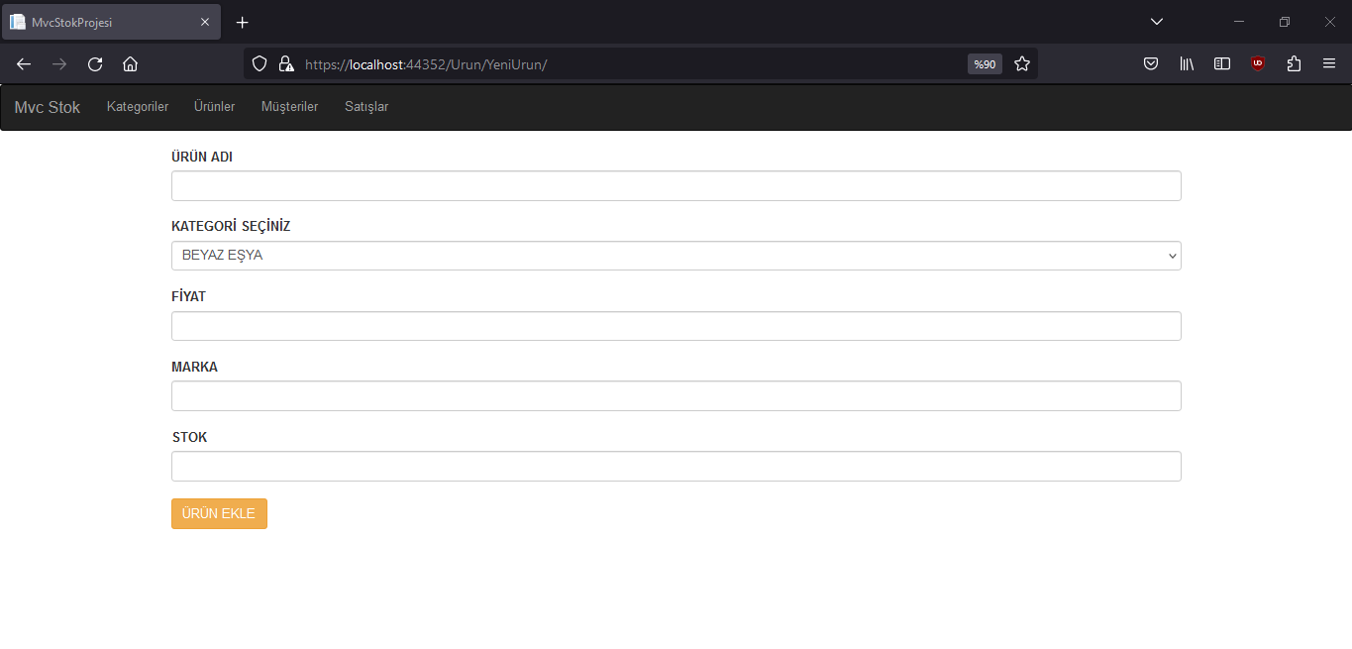Go to the browser home page
The image size is (1352, 649).
tap(130, 63)
